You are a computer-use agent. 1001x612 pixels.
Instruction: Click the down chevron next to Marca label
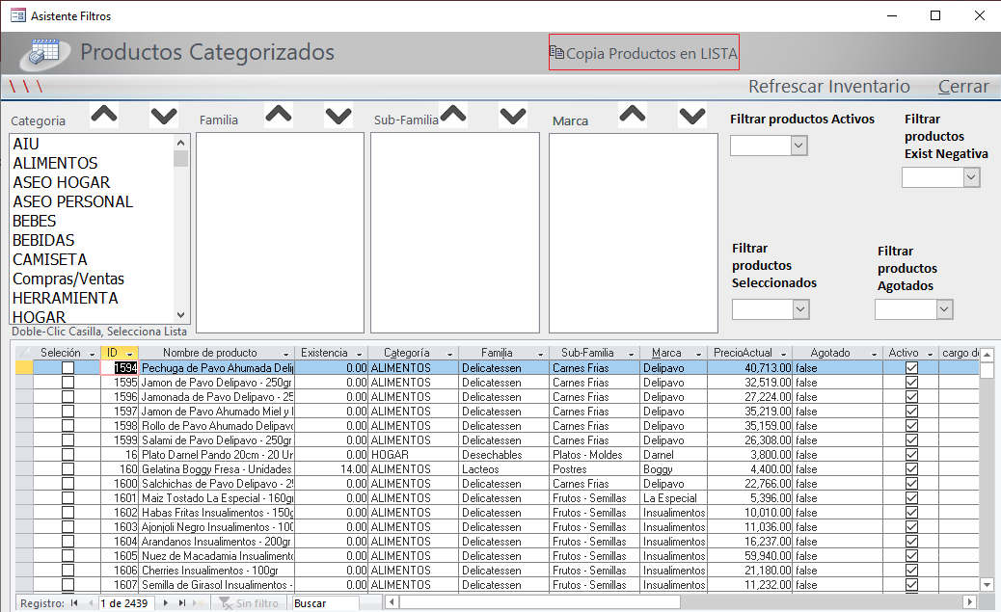pos(692,116)
